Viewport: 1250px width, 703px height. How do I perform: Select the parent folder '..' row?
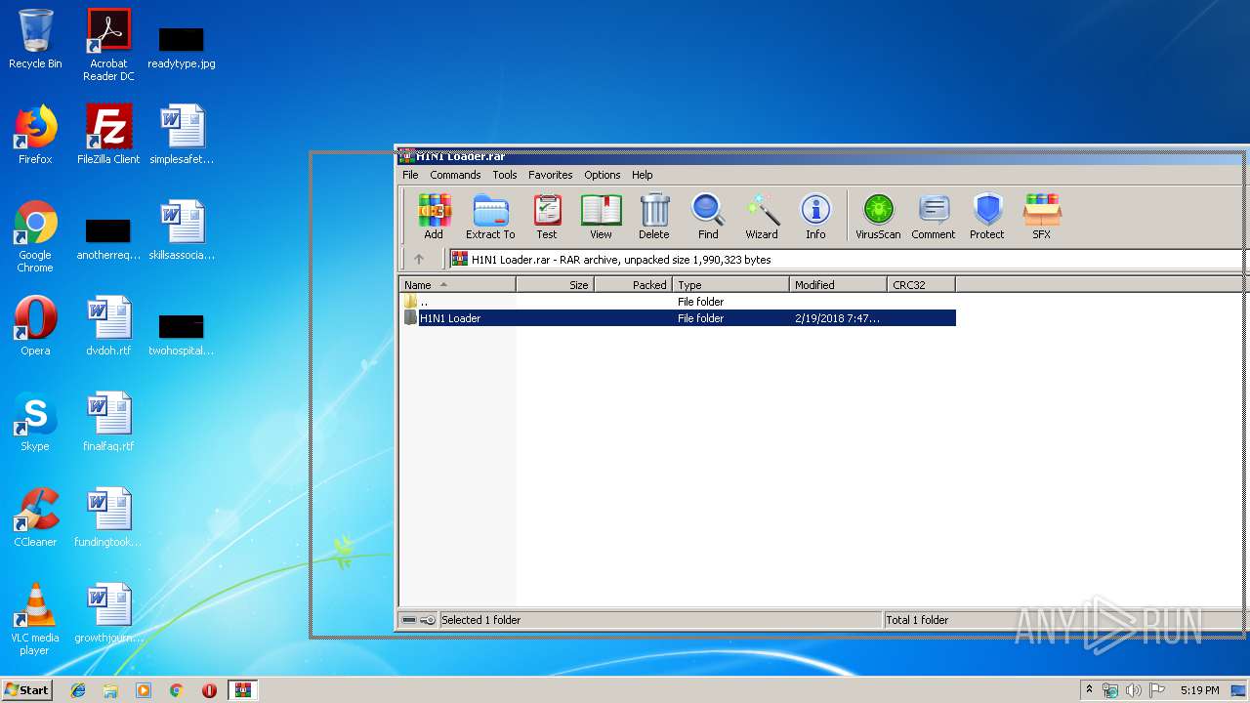coord(678,302)
